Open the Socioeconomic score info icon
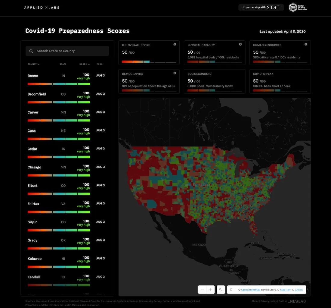The height and width of the screenshot is (308, 331). (240, 73)
